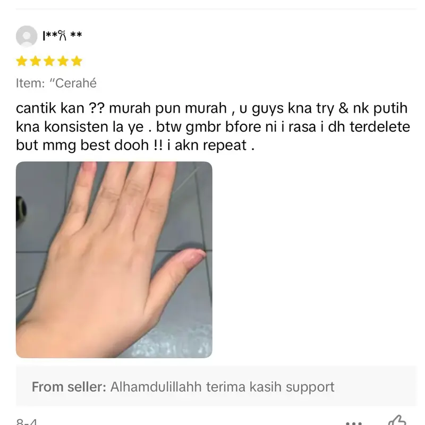Click the masked reviewer username
The height and width of the screenshot is (425, 425).
click(62, 36)
